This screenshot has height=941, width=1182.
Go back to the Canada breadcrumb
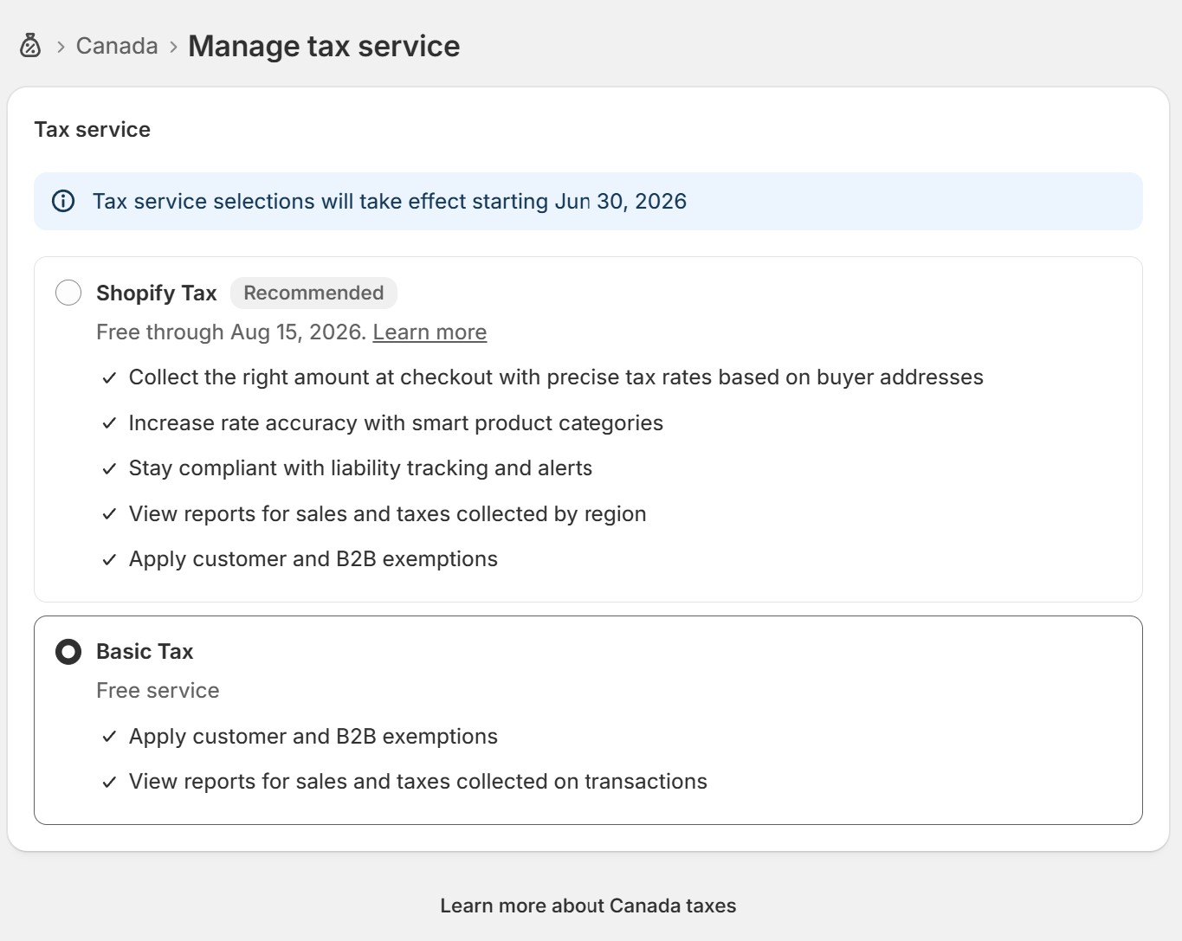pyautogui.click(x=117, y=46)
